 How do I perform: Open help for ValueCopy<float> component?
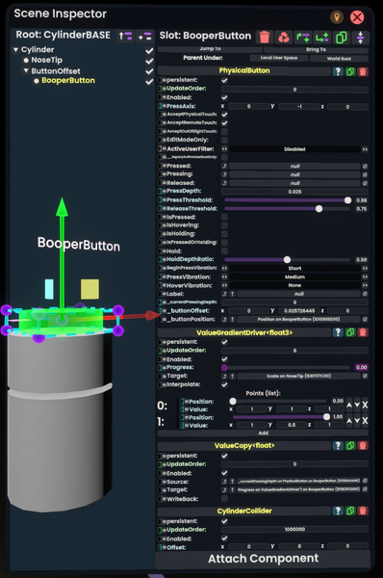pos(338,446)
